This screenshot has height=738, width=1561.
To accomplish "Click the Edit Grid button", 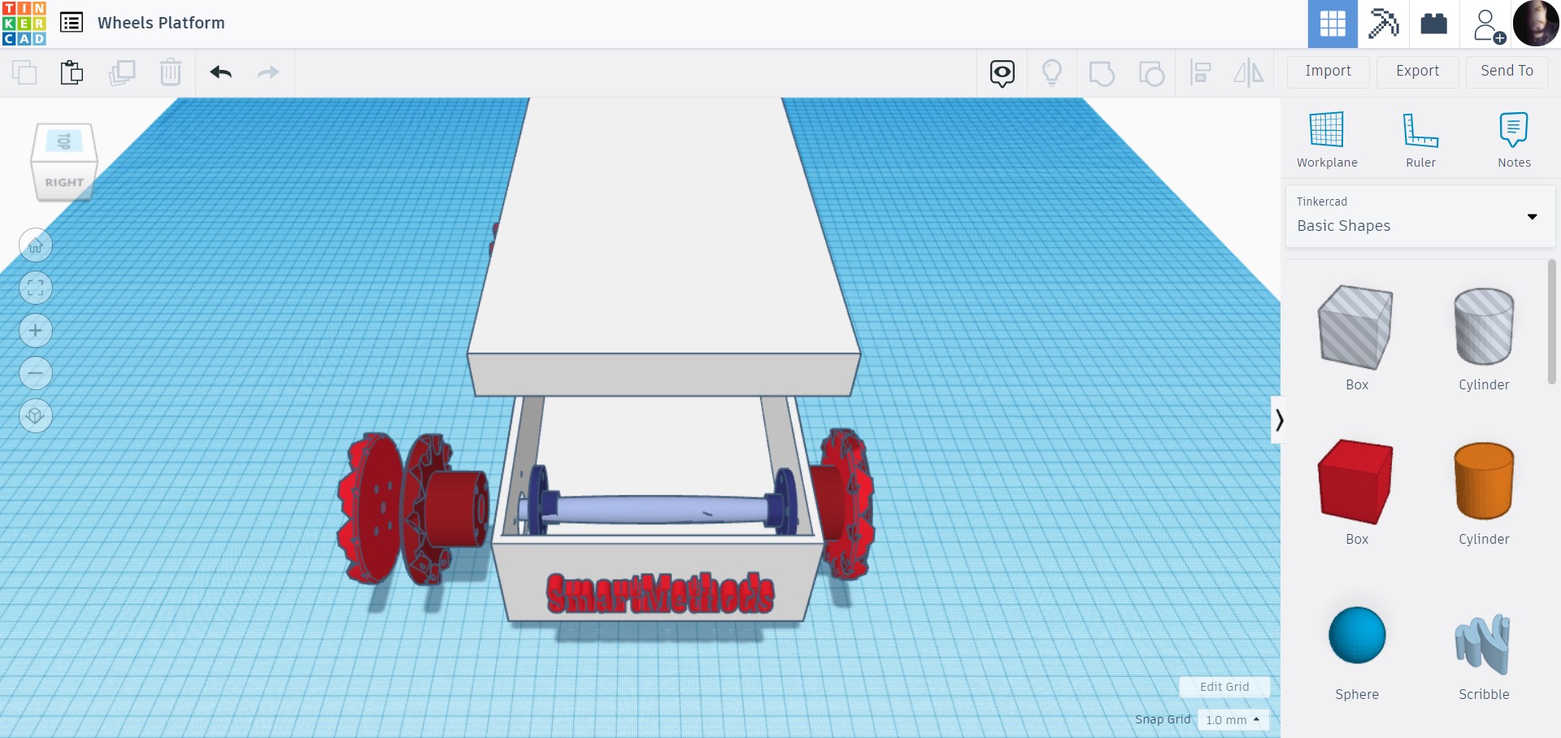I will point(1224,687).
